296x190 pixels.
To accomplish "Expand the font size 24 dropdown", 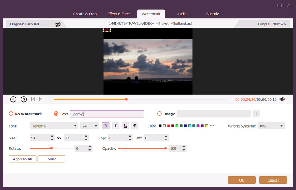I will coord(89,126).
